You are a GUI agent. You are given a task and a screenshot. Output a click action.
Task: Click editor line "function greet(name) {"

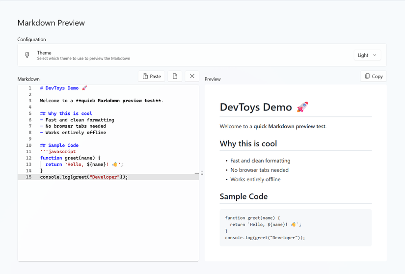[70, 158]
